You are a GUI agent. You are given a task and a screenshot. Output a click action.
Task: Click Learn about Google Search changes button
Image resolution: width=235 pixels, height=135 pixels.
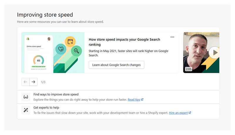click(x=116, y=65)
